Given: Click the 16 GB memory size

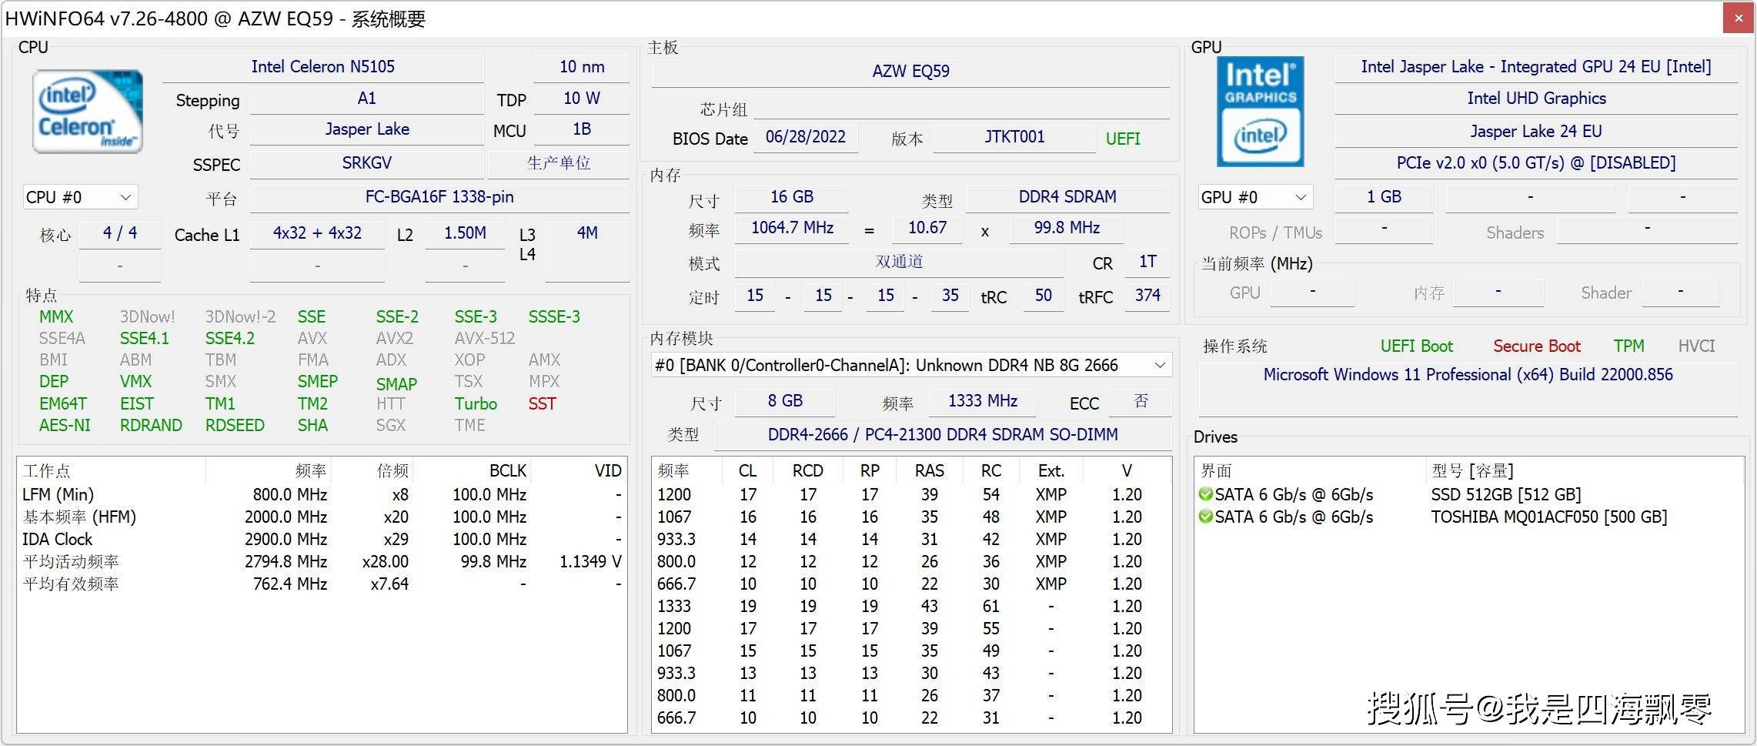Looking at the screenshot, I should point(792,197).
